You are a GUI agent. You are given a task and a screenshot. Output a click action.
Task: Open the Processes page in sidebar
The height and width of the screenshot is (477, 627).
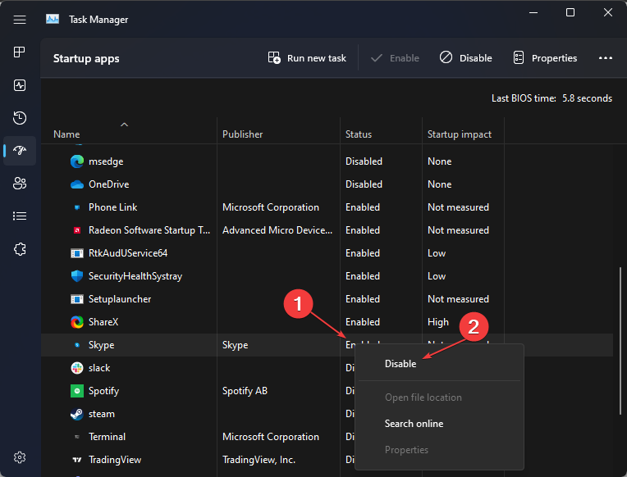click(20, 52)
